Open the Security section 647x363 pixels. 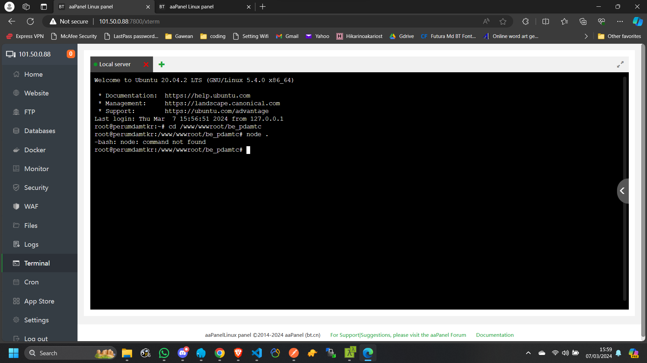point(36,187)
